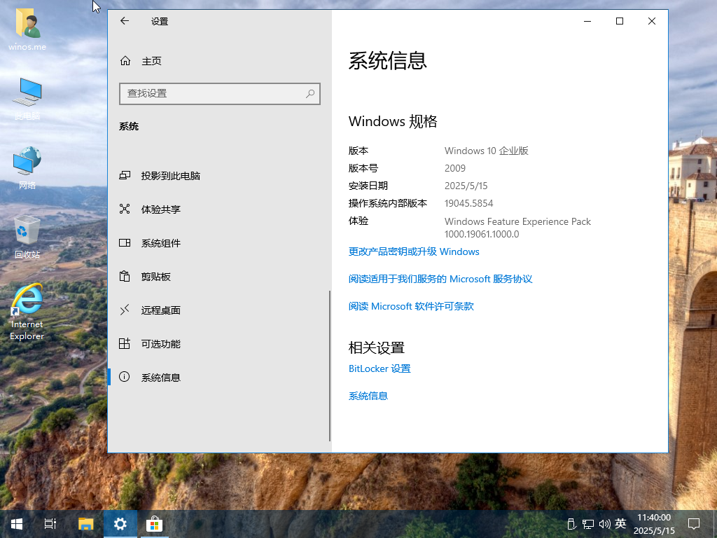Focus the 查找设置 search box

coord(219,93)
